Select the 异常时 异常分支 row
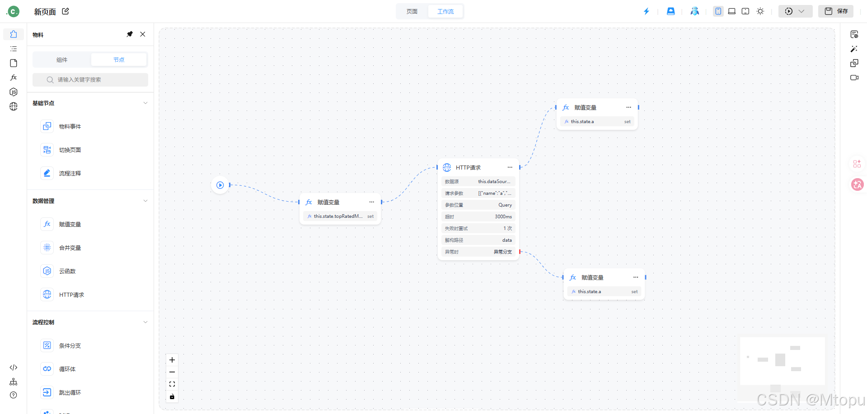This screenshot has height=414, width=867. (x=478, y=252)
